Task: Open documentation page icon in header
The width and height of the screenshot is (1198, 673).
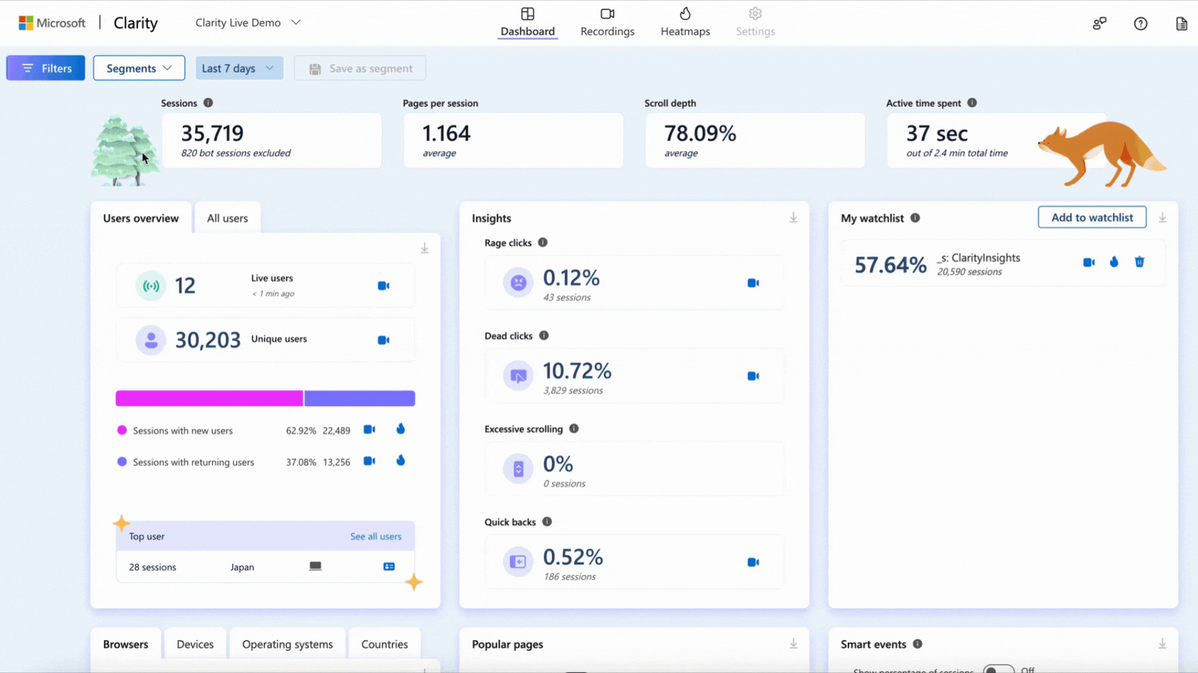Action: [1181, 24]
